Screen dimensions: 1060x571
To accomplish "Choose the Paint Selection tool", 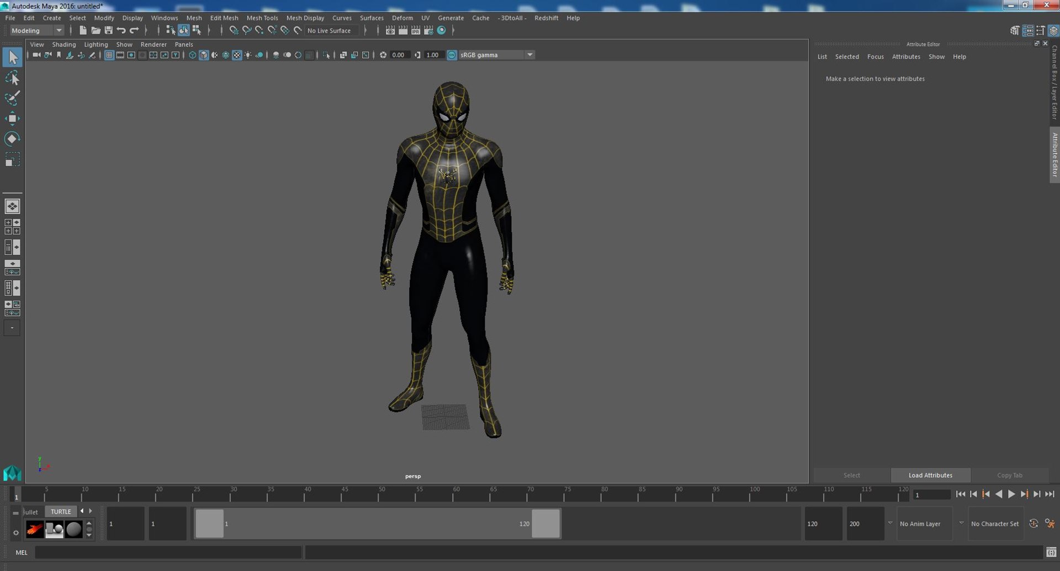I will 12,98.
